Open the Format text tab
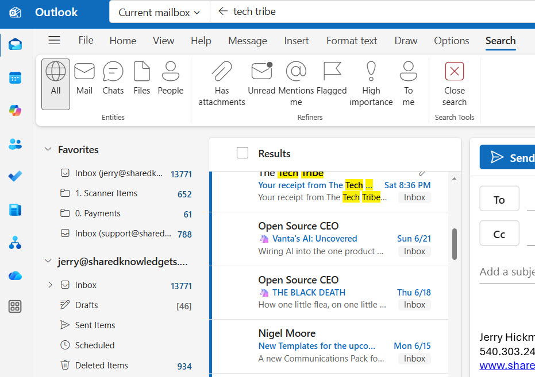This screenshot has height=377, width=535. (352, 41)
